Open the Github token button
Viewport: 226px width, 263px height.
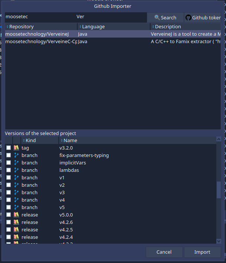pos(203,17)
